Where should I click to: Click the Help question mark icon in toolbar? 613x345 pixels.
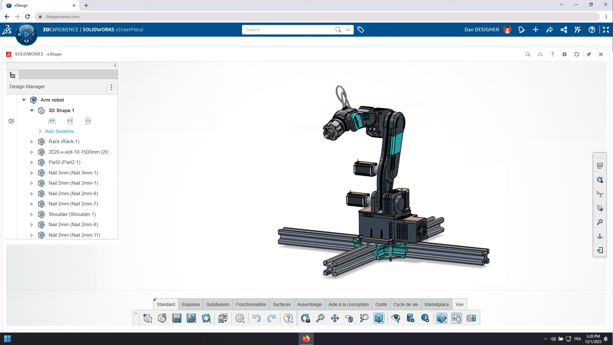(x=288, y=318)
